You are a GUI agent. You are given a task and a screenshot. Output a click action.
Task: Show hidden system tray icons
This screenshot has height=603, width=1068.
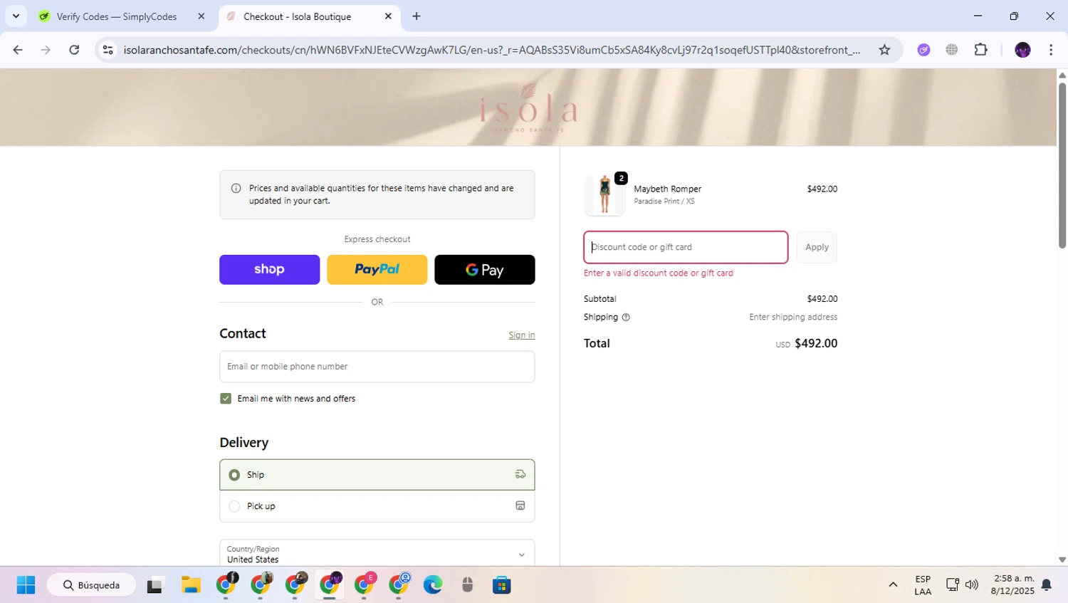click(x=893, y=585)
